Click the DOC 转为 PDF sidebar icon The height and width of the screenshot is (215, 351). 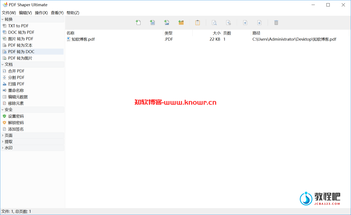point(4,32)
